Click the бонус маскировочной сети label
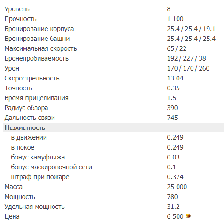The image size is (224, 223). pyautogui.click(x=51, y=167)
